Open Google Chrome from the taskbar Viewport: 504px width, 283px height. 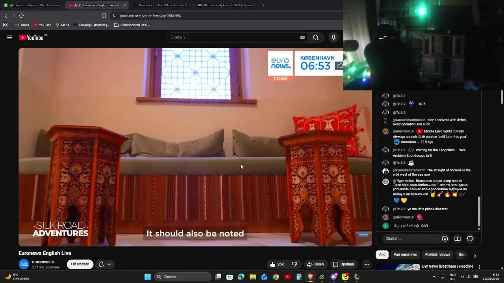point(276,277)
